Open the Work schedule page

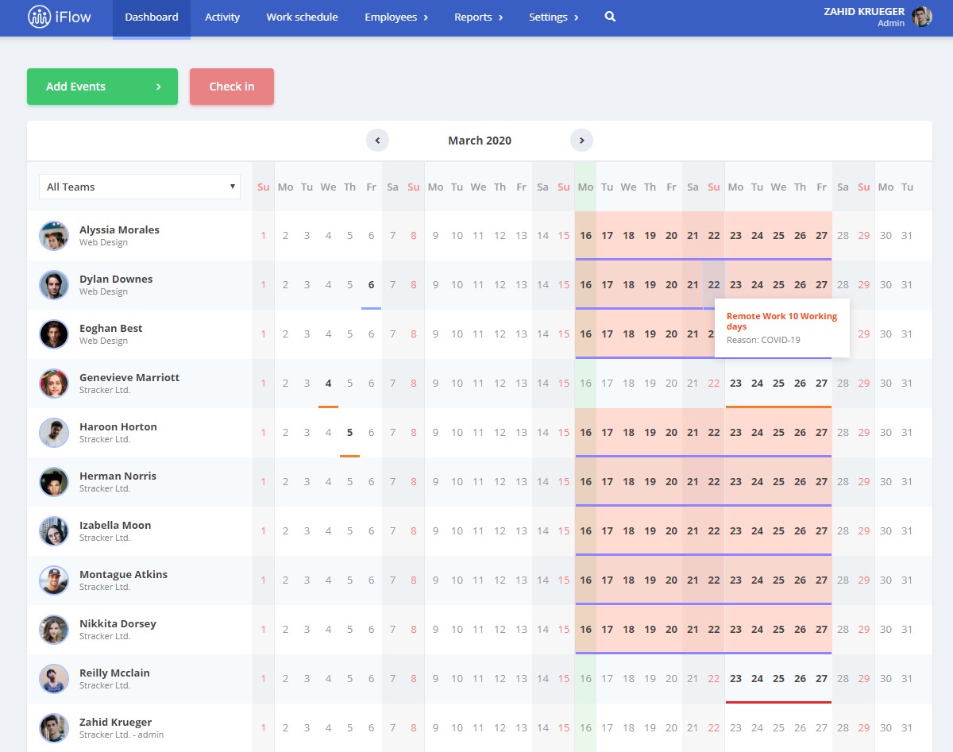(302, 17)
